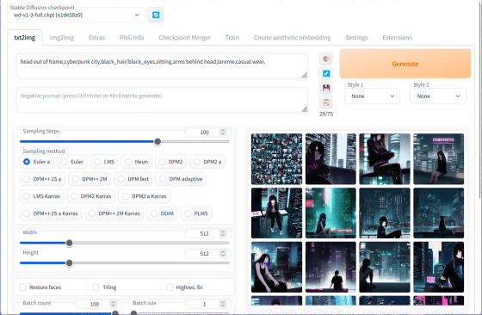Open thumbnail of girl with blue face mask
This screenshot has width=482, height=315.
click(276, 267)
